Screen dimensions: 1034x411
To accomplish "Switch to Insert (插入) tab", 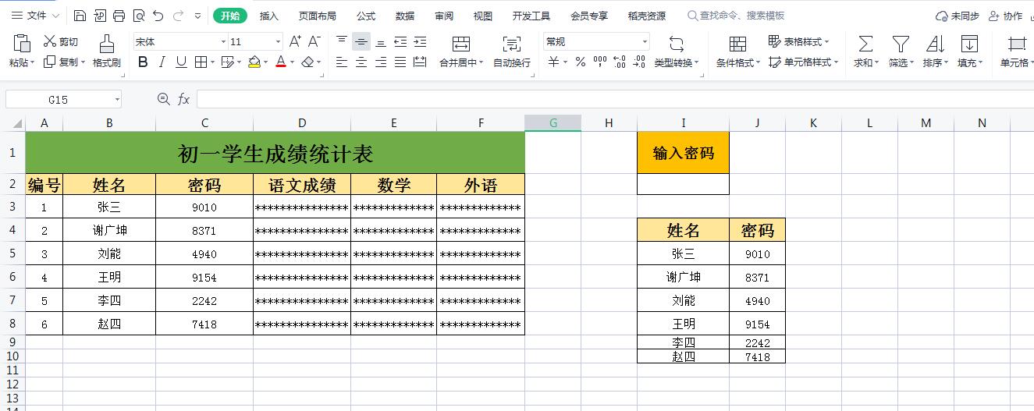I will coord(269,16).
